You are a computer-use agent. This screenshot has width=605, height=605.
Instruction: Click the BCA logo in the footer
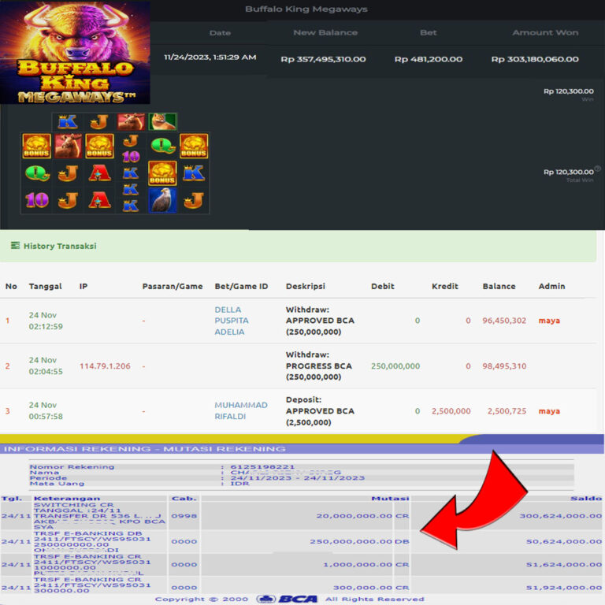(288, 599)
